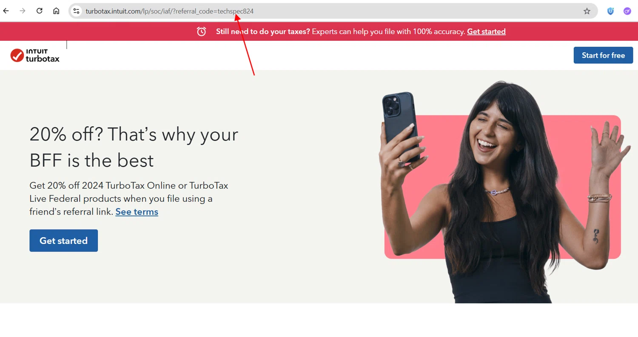Click the 'Get 20% off 2024 TurboTax Online' paragraph
The image size is (638, 337).
tap(129, 198)
